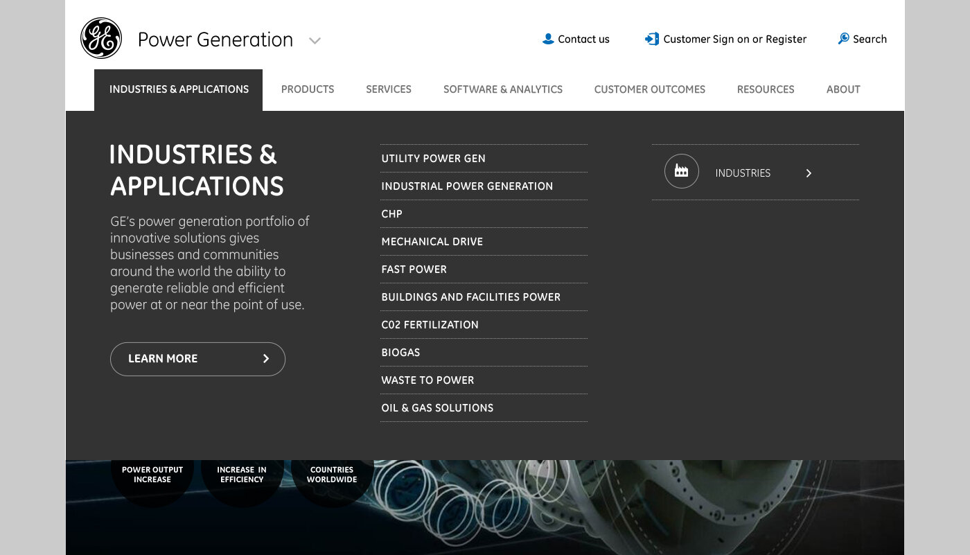Click the Contact us link

pos(583,39)
